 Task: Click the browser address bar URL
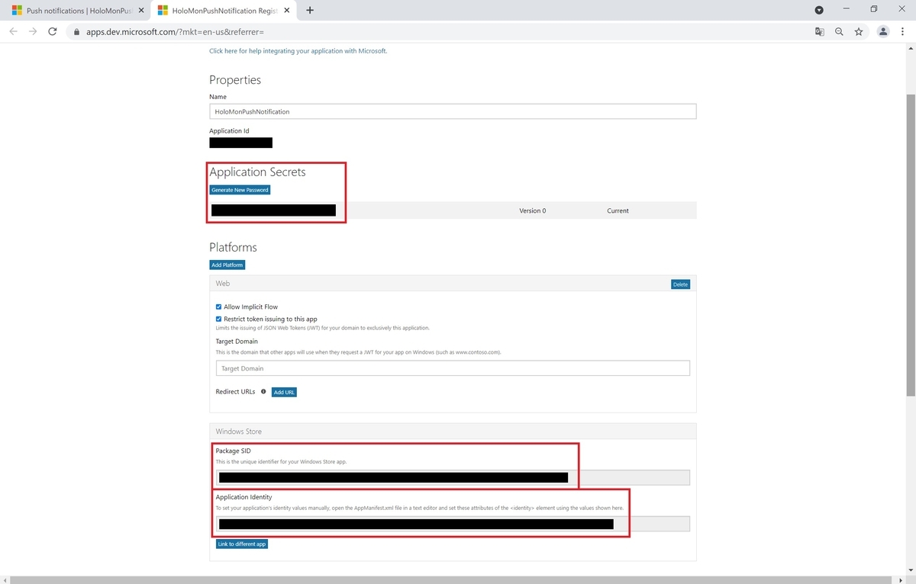pos(175,32)
